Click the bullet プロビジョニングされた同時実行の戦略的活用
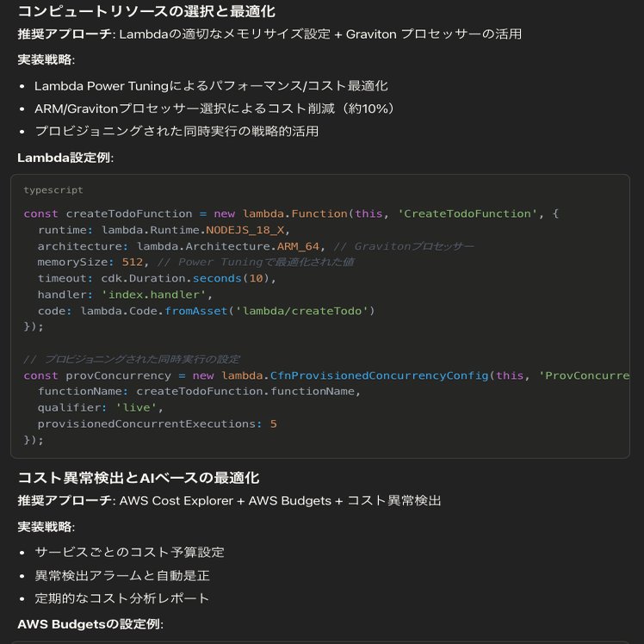The height and width of the screenshot is (644, 644). click(176, 131)
